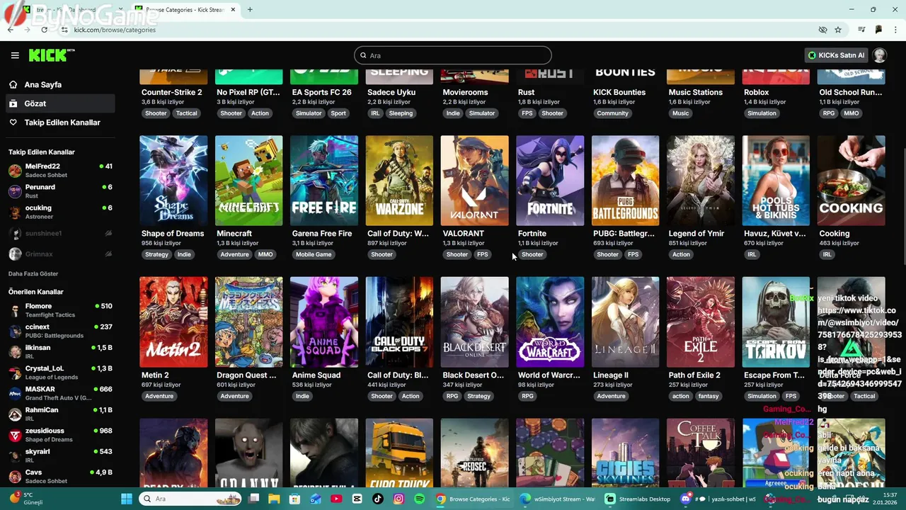Open Task View on the taskbar
Image resolution: width=906 pixels, height=510 pixels.
[254, 499]
